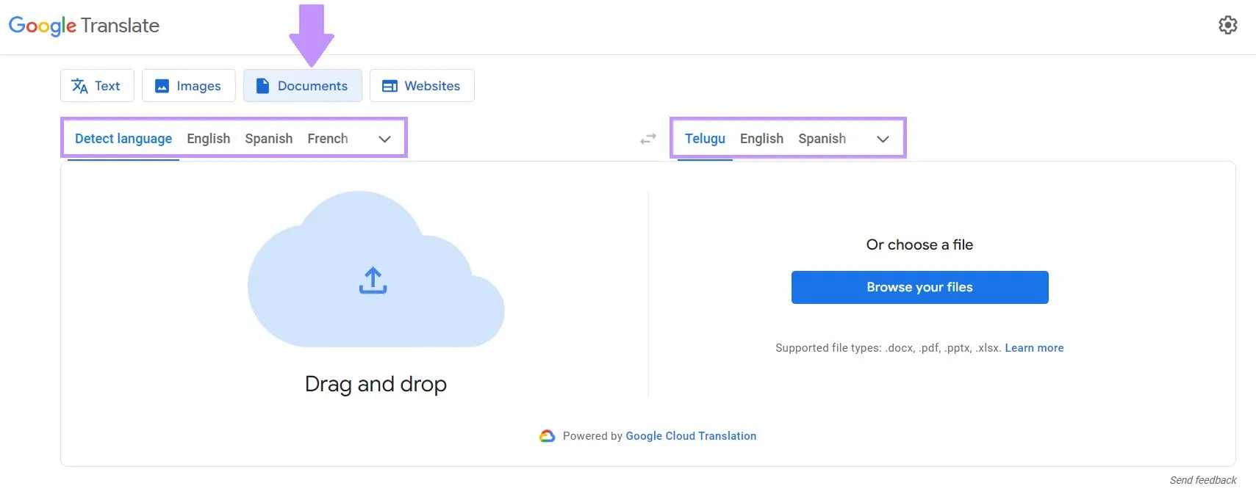Click the upload arrow in the cloud
The height and width of the screenshot is (497, 1256).
click(373, 280)
